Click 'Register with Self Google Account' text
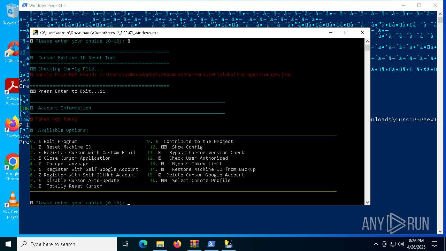 point(93,169)
